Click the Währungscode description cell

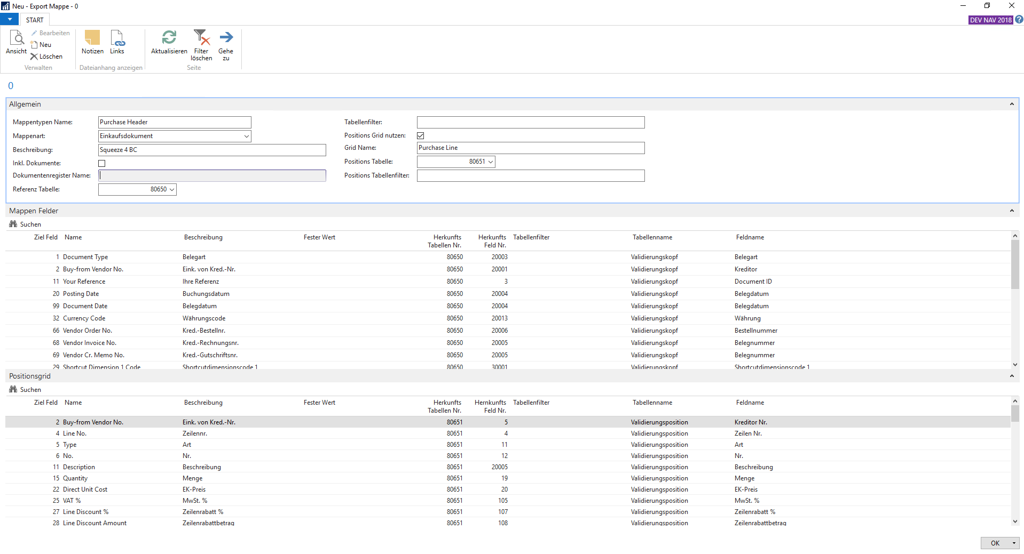204,318
